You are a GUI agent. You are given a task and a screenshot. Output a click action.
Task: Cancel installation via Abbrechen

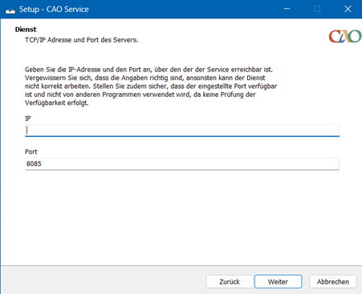click(333, 282)
